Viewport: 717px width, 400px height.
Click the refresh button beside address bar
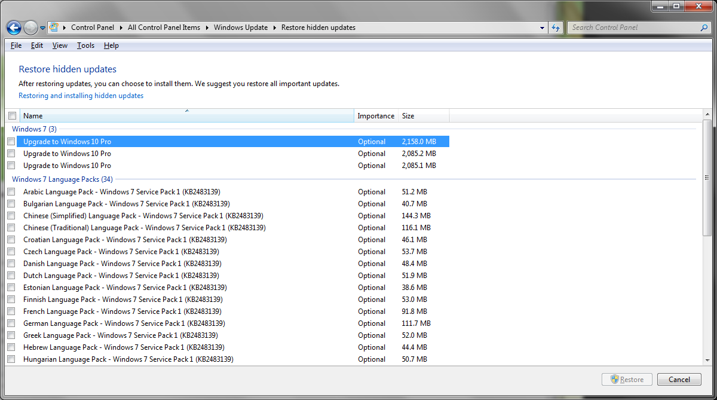(x=556, y=28)
